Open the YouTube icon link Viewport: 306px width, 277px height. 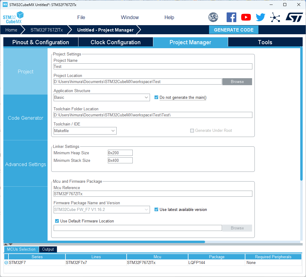point(246,17)
